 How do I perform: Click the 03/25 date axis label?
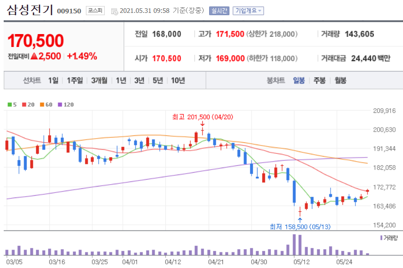(x=99, y=262)
